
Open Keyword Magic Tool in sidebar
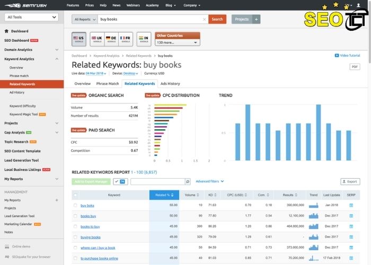pos(24,114)
